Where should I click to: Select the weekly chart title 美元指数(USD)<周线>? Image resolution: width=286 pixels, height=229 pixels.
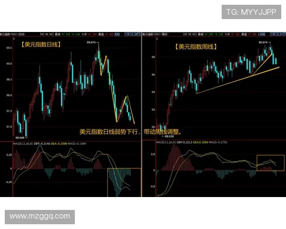[x=155, y=34]
